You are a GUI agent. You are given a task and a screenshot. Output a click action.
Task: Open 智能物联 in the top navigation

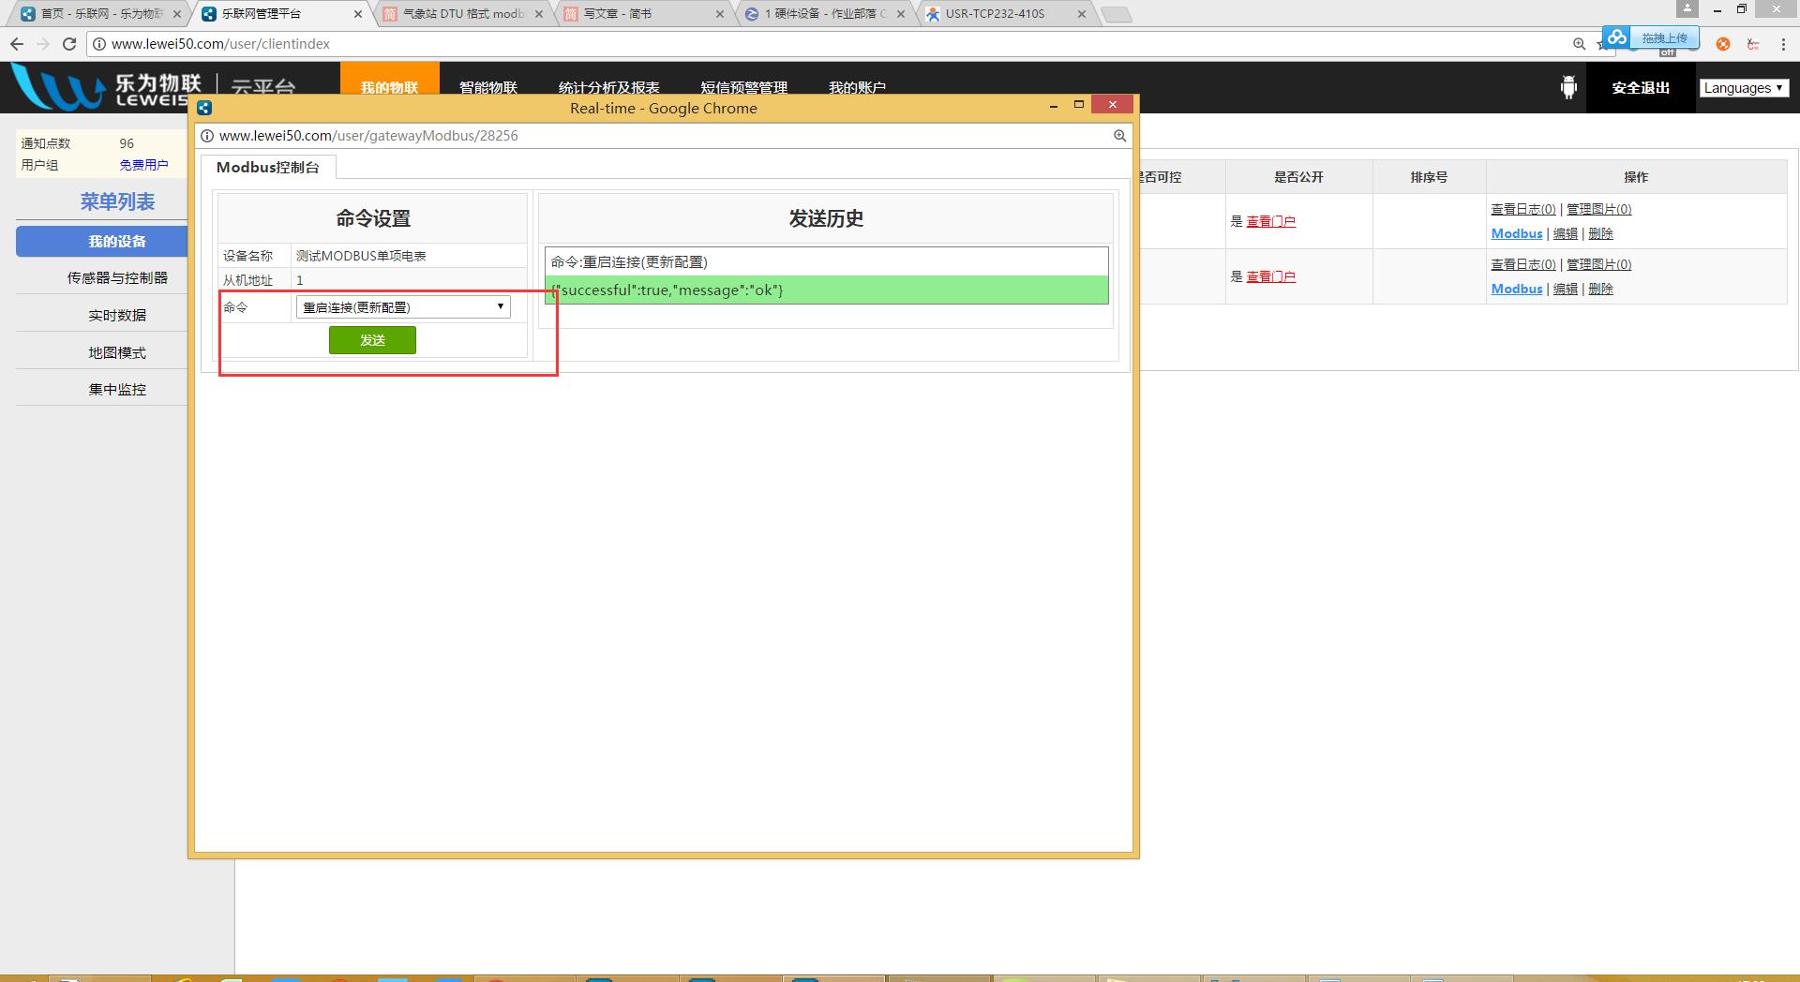[487, 88]
